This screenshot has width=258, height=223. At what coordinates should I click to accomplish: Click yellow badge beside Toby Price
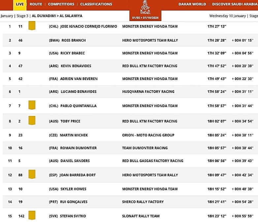click(x=32, y=121)
